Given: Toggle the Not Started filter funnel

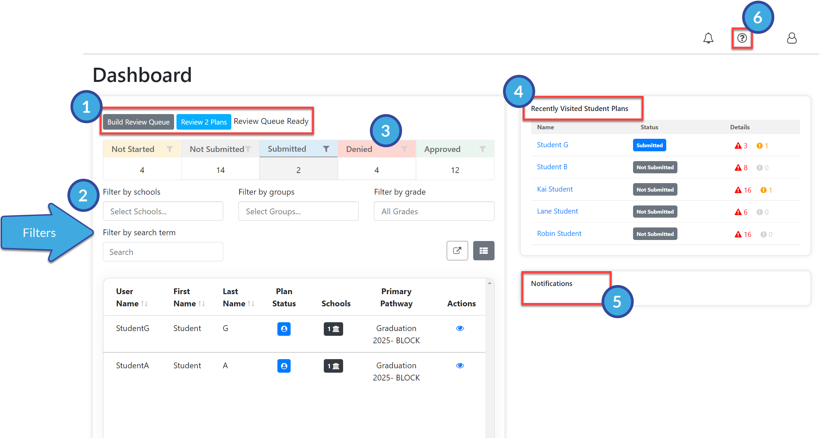Looking at the screenshot, I should coord(170,149).
